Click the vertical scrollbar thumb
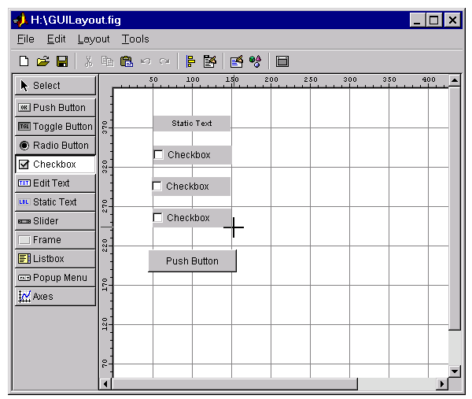This screenshot has width=472, height=399. [x=455, y=209]
